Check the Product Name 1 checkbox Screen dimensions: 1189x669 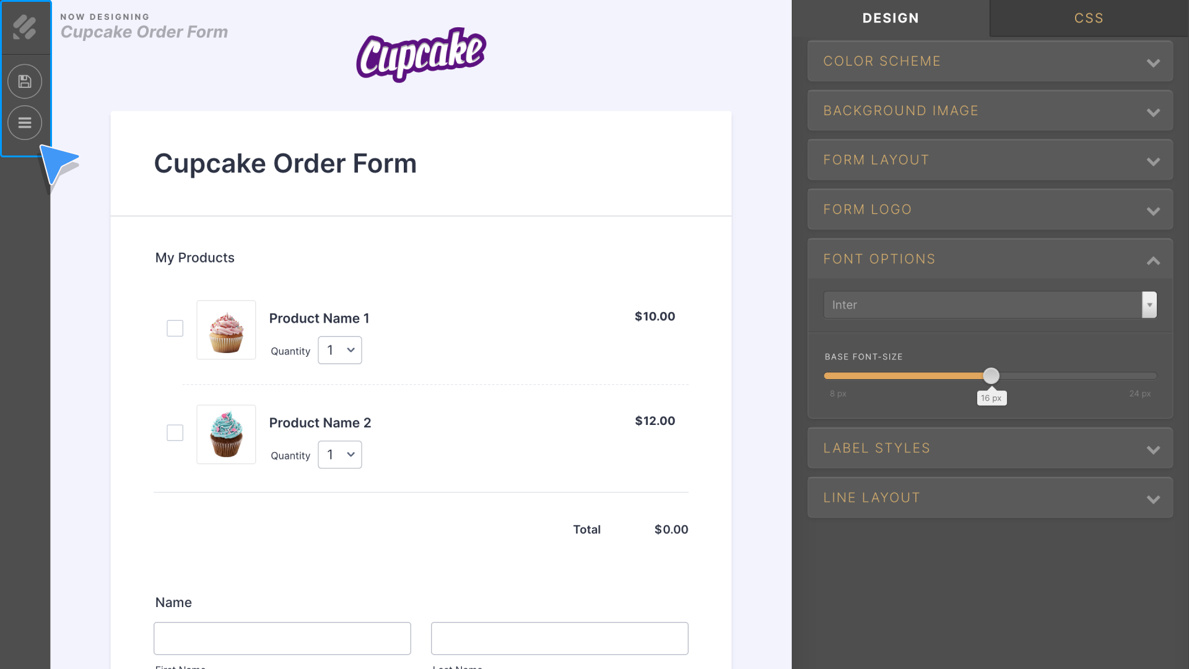click(x=175, y=328)
